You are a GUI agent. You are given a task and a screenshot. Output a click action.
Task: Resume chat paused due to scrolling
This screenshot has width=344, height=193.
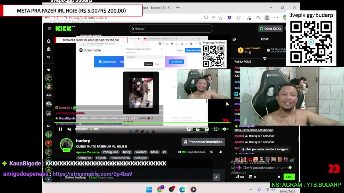click(x=265, y=149)
